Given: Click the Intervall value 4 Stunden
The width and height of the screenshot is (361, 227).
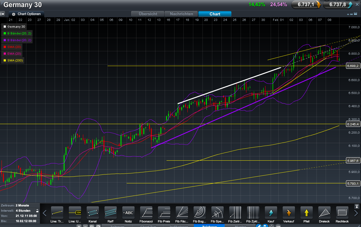Looking at the screenshot, I should pos(23,211).
